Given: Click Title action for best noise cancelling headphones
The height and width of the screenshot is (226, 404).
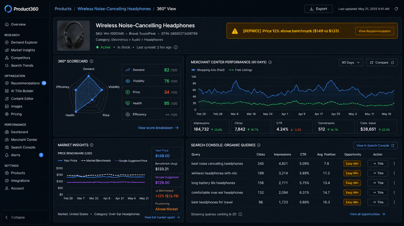Looking at the screenshot, I should point(378,164).
